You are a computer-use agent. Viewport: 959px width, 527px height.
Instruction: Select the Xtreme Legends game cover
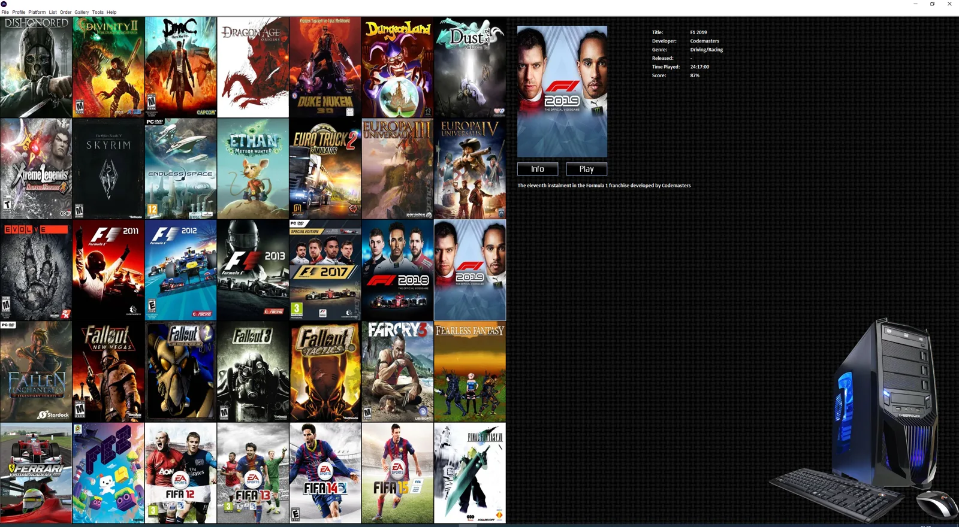pos(36,168)
